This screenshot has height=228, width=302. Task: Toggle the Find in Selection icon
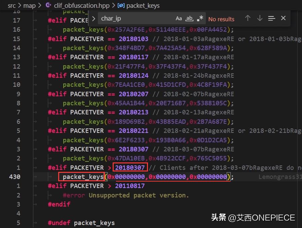click(271, 18)
